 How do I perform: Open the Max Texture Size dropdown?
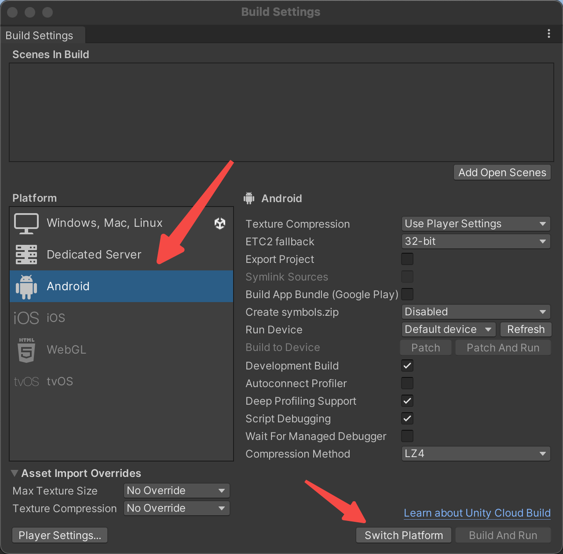point(177,491)
